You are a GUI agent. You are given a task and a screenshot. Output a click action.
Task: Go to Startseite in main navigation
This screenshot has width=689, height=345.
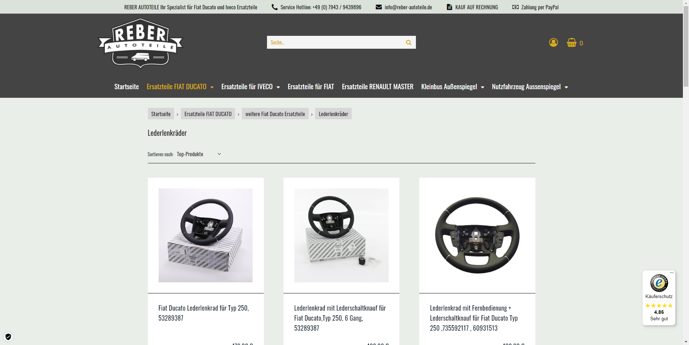click(x=127, y=87)
